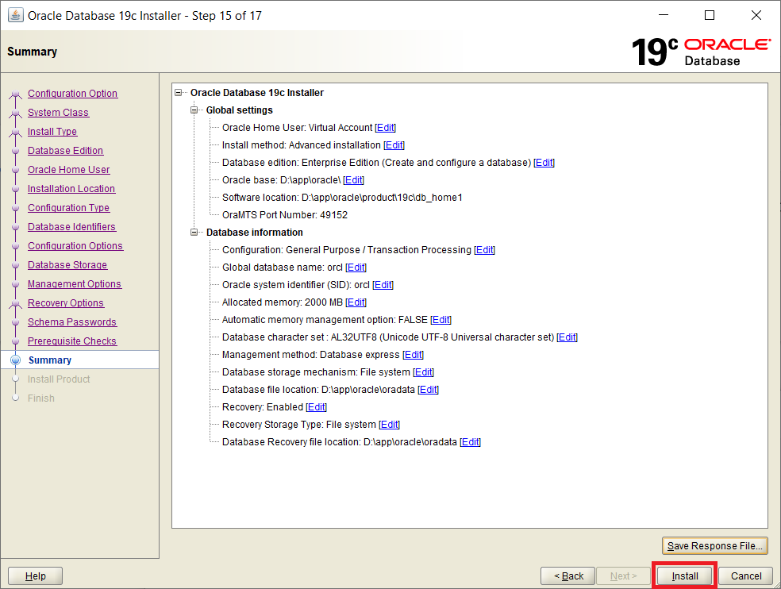Edit the Install method setting

[394, 145]
